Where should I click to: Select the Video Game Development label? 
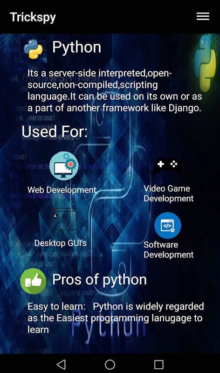coord(168,193)
